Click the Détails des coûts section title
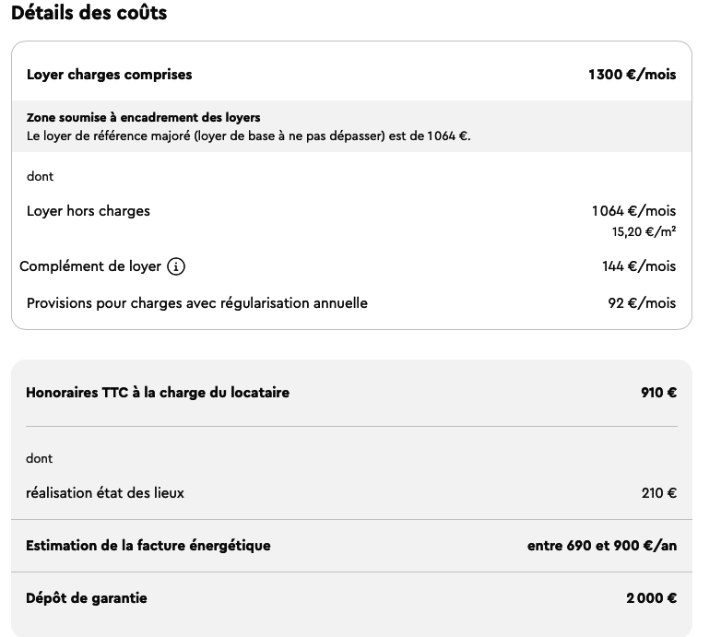Image resolution: width=721 pixels, height=637 pixels. (x=89, y=12)
